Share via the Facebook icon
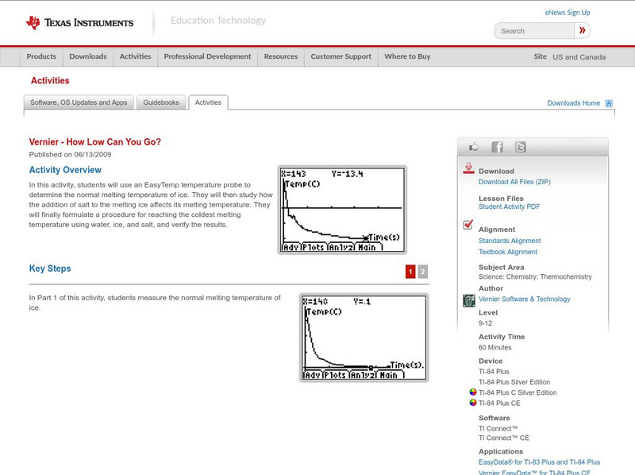Image resolution: width=635 pixels, height=475 pixels. pyautogui.click(x=497, y=147)
